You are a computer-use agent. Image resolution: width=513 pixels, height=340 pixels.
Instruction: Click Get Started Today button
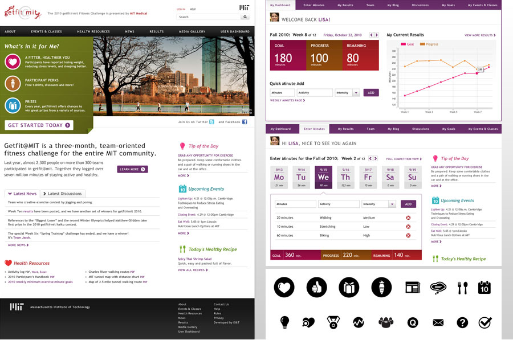(x=39, y=125)
